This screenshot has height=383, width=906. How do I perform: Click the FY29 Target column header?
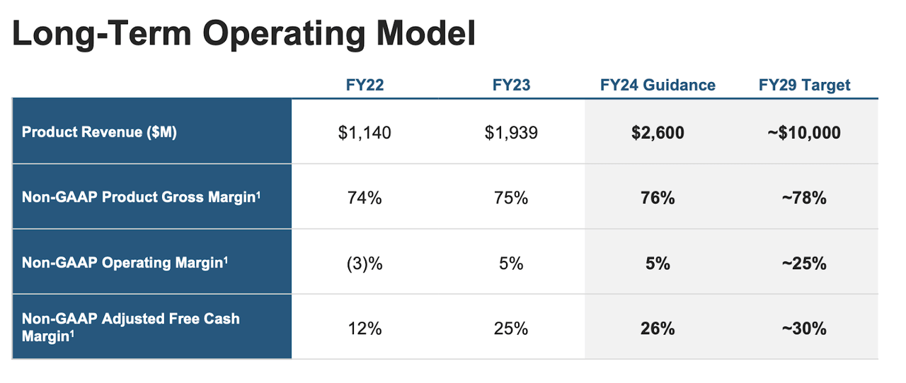(x=805, y=86)
